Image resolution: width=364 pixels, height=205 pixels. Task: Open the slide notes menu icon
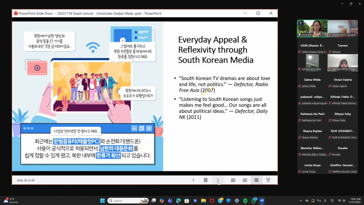point(205,180)
